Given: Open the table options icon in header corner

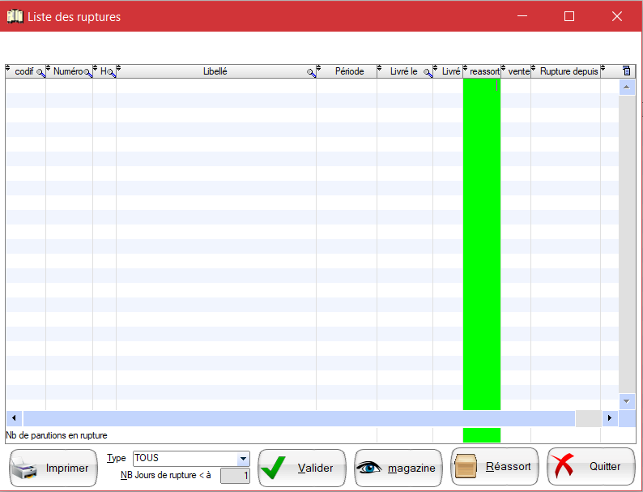Looking at the screenshot, I should click(x=626, y=71).
